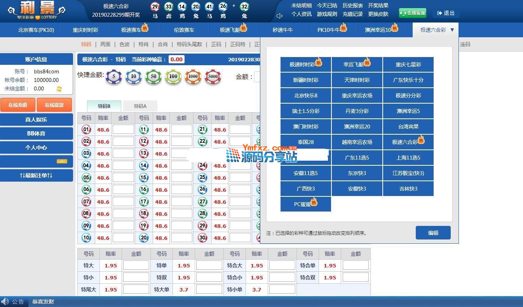Click amount field for number 11
This screenshot has height=307, width=523.
point(181,130)
